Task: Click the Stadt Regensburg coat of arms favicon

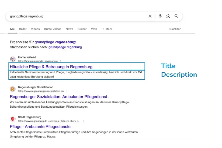Action: pos(13,119)
